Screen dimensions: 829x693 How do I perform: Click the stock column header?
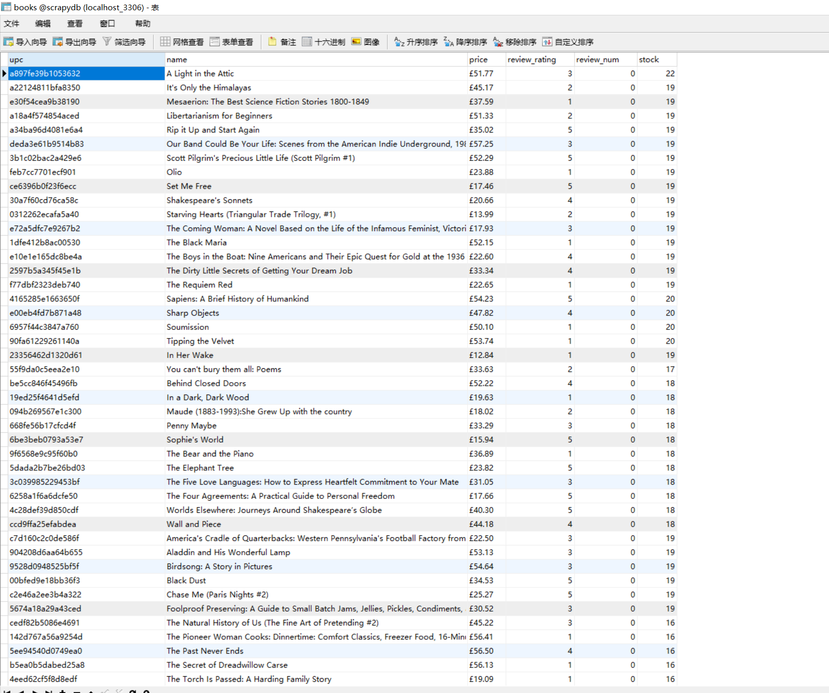tap(657, 59)
